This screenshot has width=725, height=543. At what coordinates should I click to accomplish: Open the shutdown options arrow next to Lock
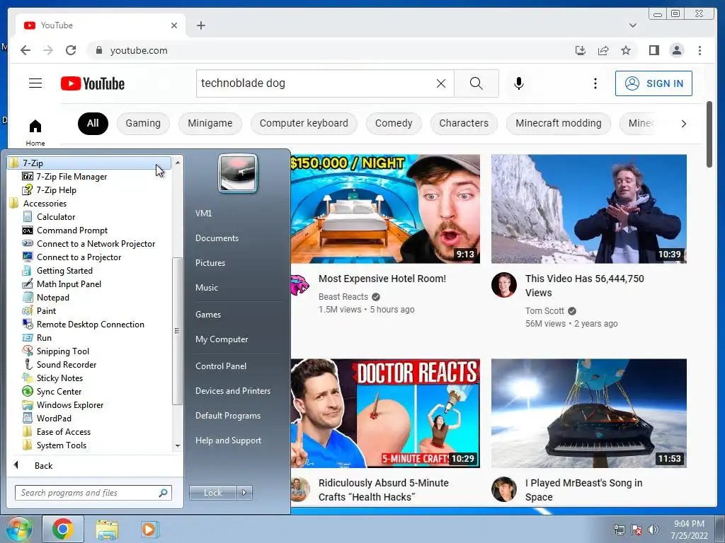tap(244, 492)
